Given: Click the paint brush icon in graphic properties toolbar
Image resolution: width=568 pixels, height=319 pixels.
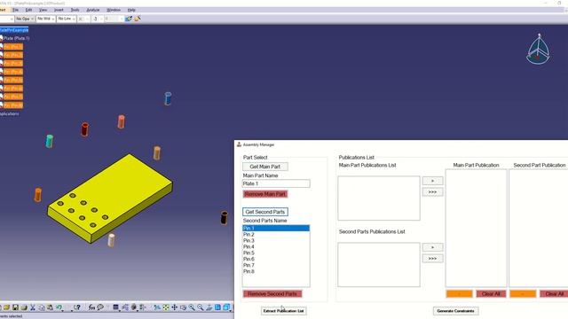Looking at the screenshot, I should pos(129,19).
